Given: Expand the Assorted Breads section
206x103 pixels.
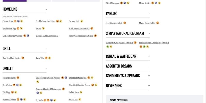Looking at the screenshot, I should pos(149,66).
